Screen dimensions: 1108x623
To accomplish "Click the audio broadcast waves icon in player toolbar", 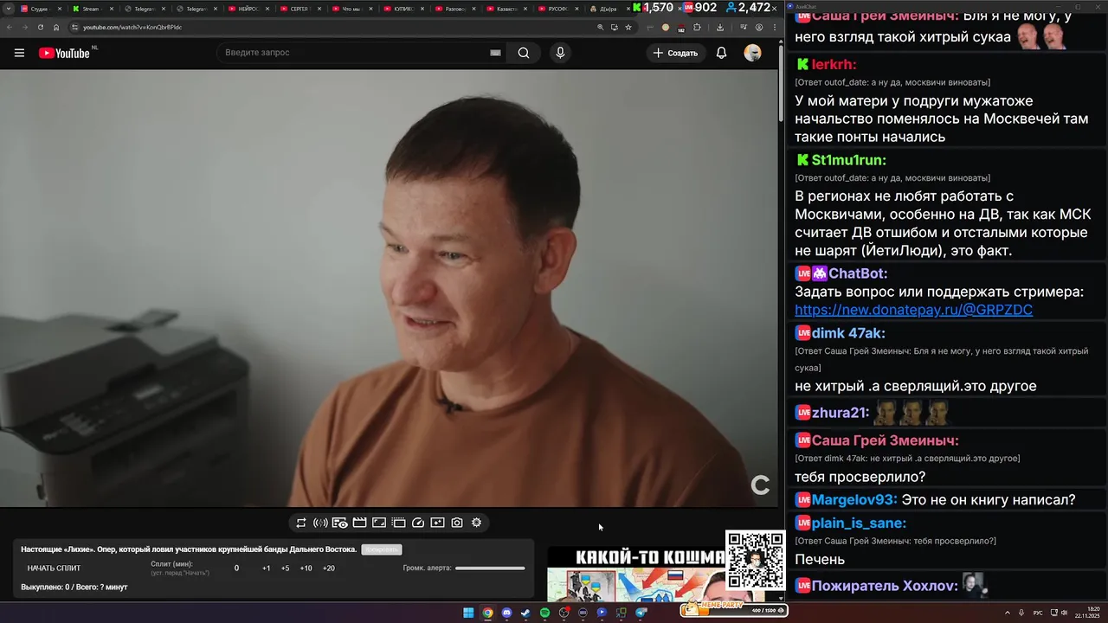I will 320,523.
